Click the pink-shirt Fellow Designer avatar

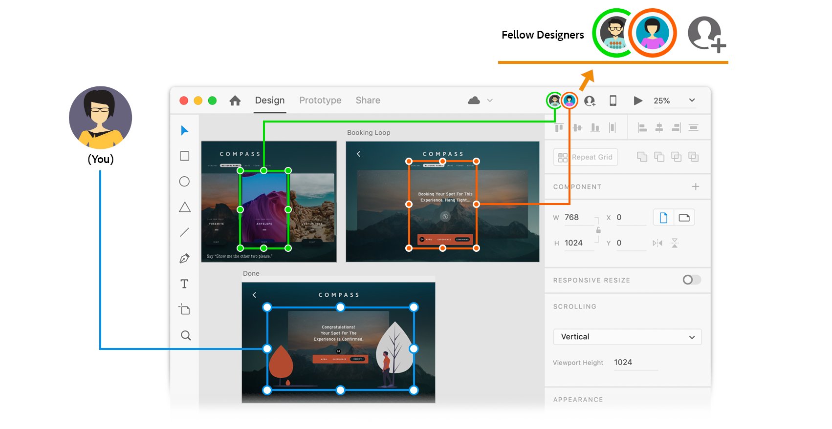pyautogui.click(x=653, y=33)
